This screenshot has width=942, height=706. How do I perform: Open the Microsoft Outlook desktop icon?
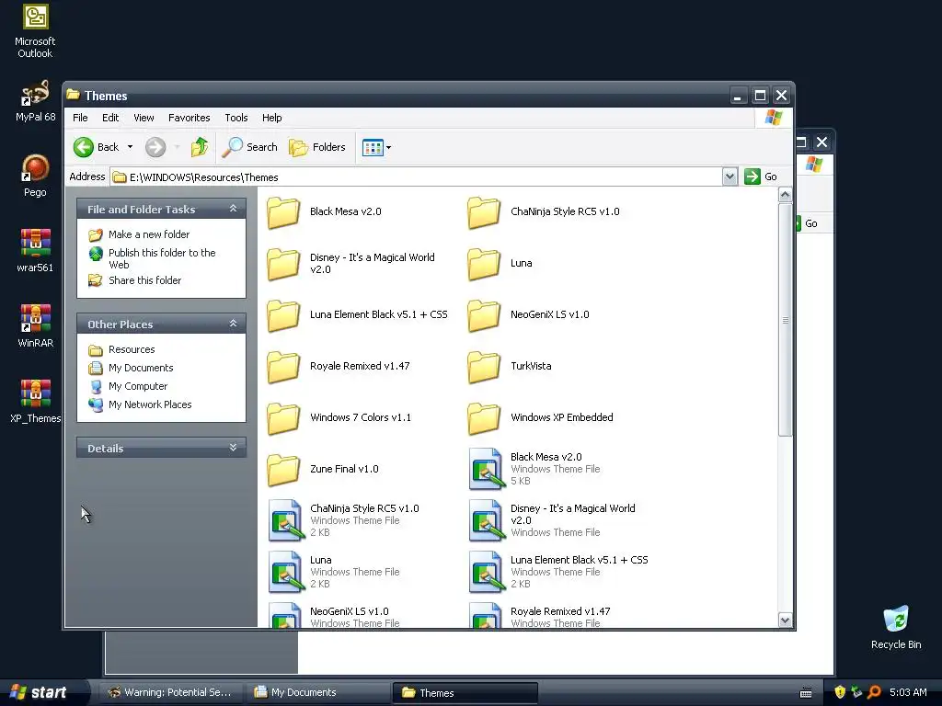35,30
